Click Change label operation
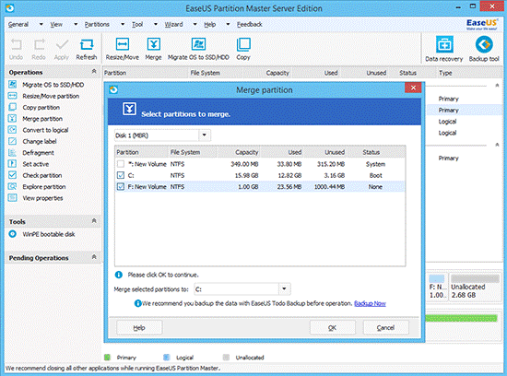The width and height of the screenshot is (507, 376). coord(40,141)
